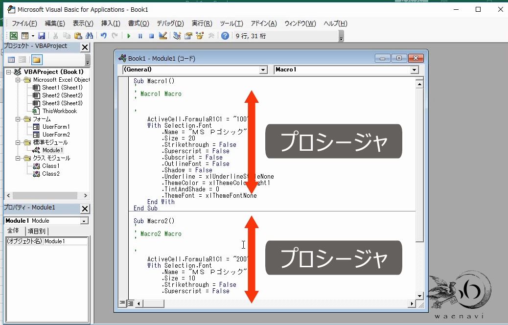Image resolution: width=508 pixels, height=325 pixels.
Task: Collapse the フォーム folder node
Action: [x=18, y=119]
